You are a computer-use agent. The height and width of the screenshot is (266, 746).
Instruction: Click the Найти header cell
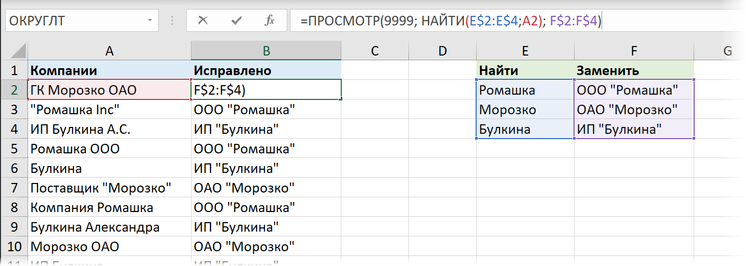point(525,70)
